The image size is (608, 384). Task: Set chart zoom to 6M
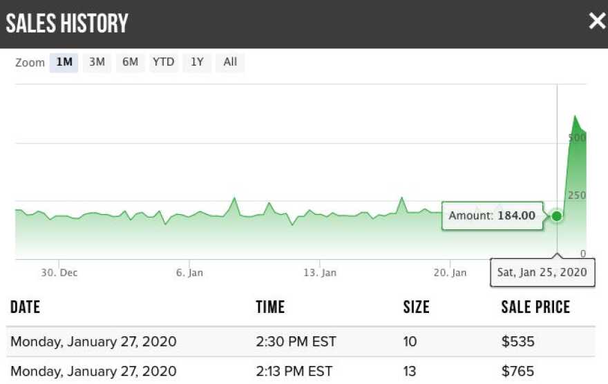click(130, 62)
